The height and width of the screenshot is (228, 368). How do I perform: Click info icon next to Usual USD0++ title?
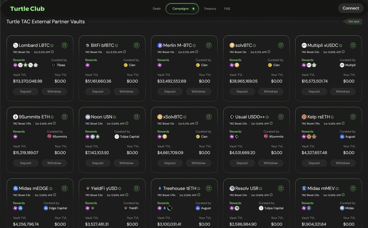coord(267,117)
